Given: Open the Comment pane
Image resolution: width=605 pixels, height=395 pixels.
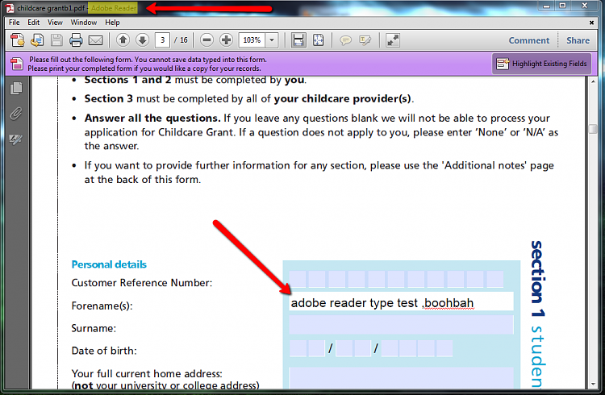Looking at the screenshot, I should click(x=528, y=40).
